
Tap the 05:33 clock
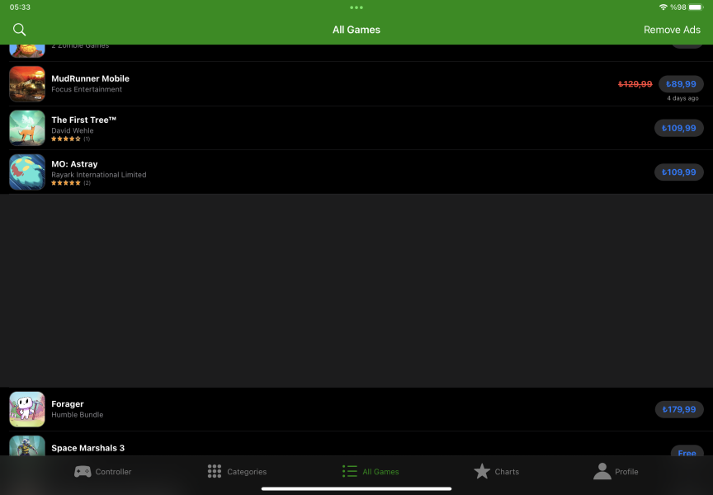(x=20, y=7)
